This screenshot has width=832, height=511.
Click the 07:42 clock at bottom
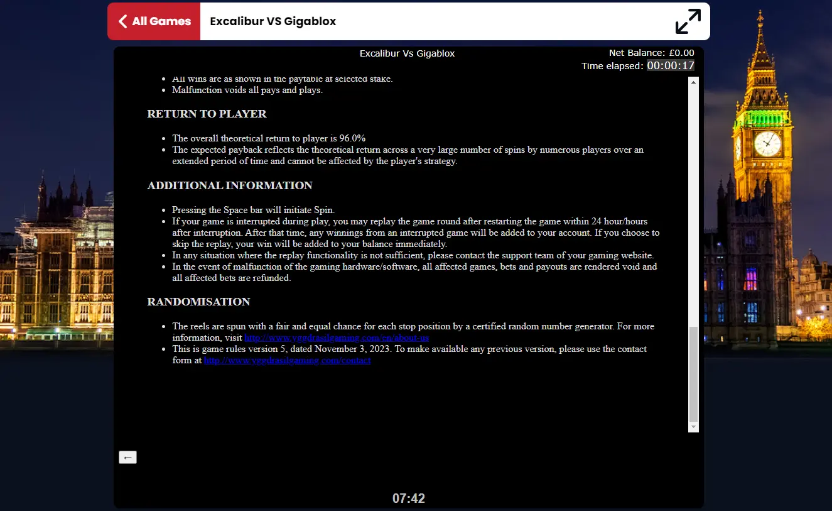409,498
